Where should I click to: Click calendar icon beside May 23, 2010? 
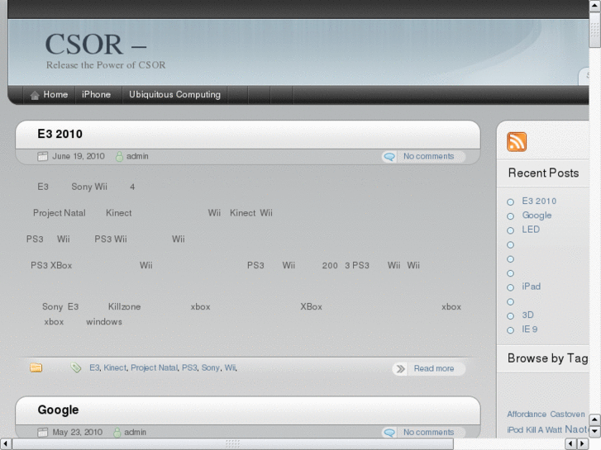[42, 432]
